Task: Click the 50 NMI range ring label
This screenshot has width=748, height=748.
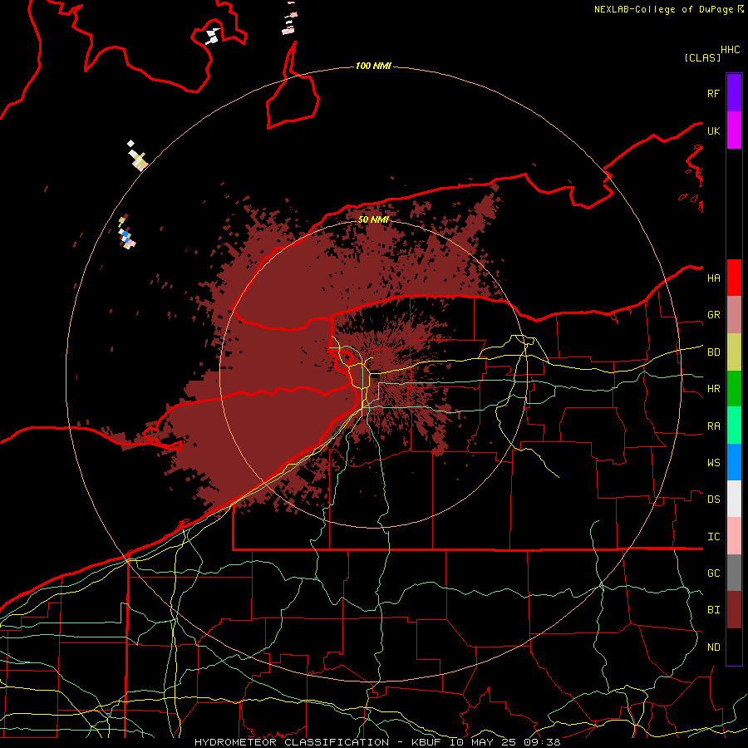Action: tap(373, 219)
